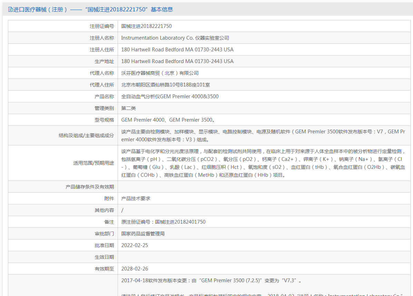Click the label 注册人住所

pos(102,50)
